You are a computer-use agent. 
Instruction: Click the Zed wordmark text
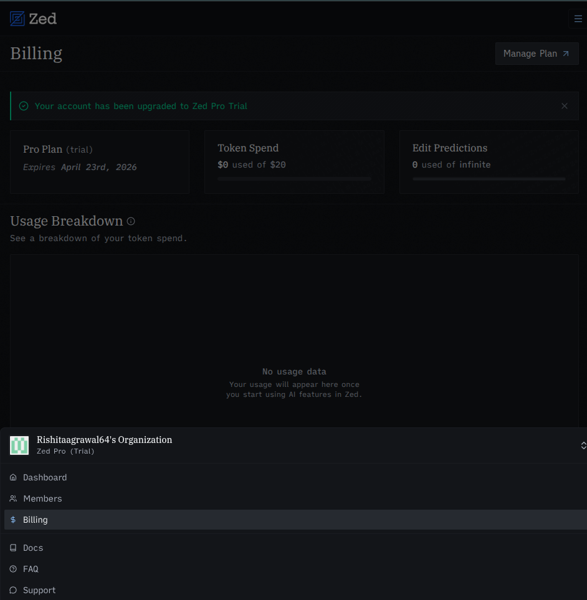[43, 19]
